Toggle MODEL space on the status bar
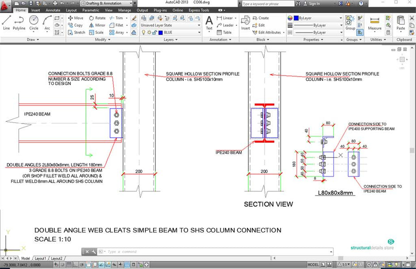This screenshot has height=269, width=416. tap(312, 264)
